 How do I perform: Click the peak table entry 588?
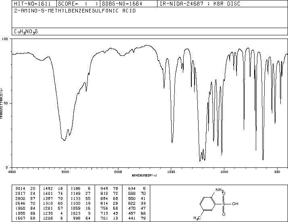(132, 193)
